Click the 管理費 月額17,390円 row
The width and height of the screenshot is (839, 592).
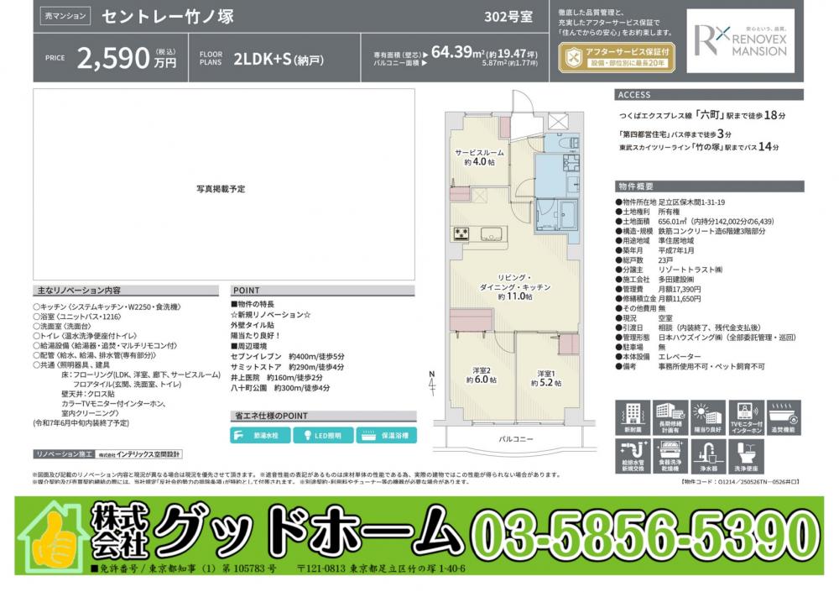658,290
